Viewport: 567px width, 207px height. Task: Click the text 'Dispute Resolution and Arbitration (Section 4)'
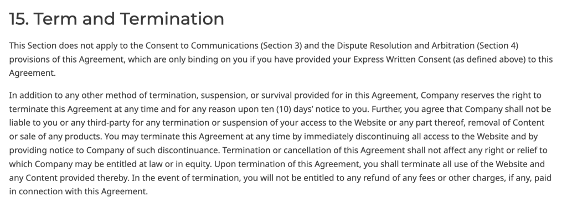427,46
